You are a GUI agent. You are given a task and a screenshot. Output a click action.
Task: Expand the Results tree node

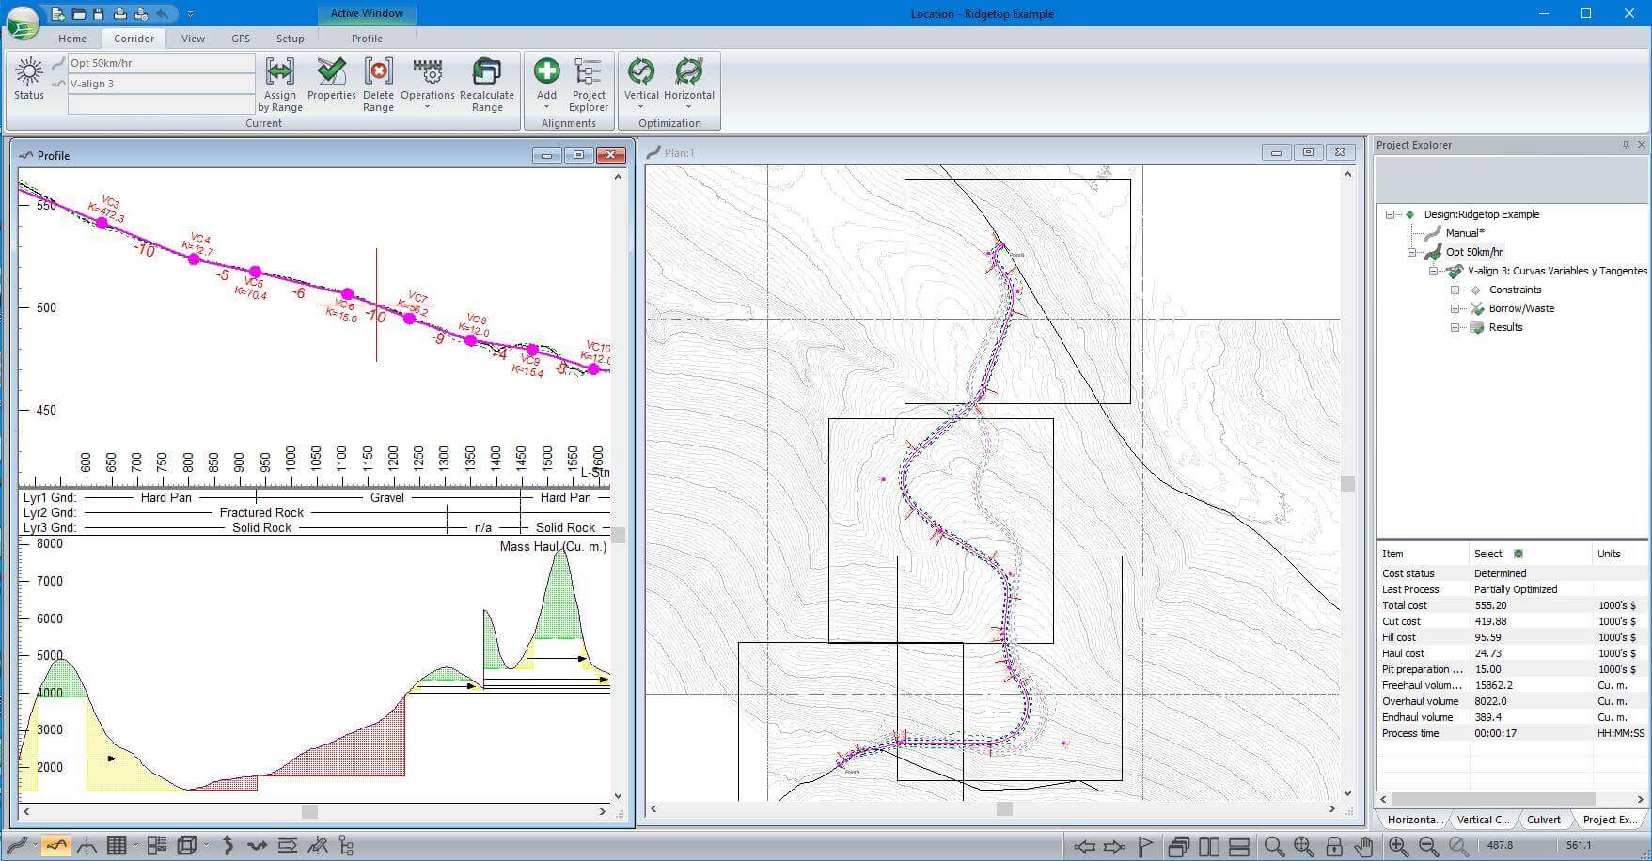coord(1455,328)
